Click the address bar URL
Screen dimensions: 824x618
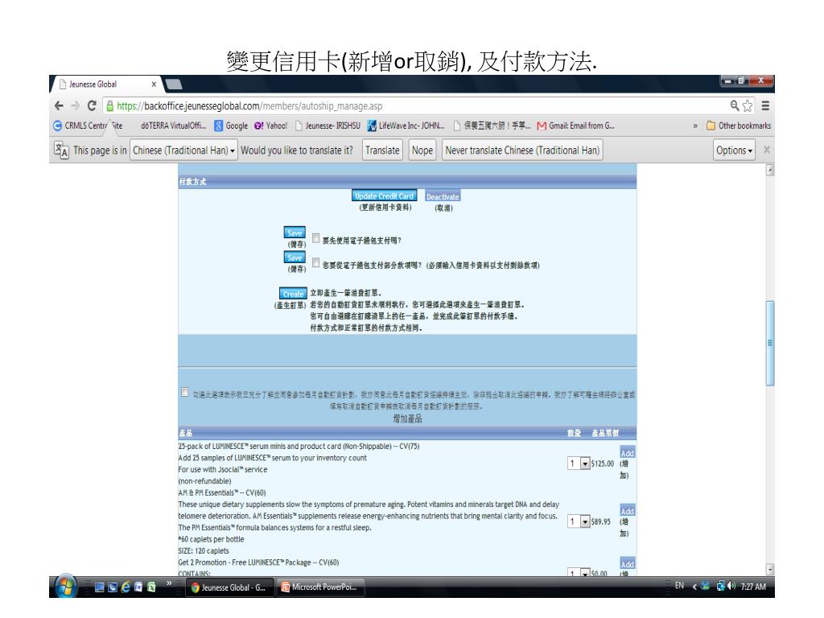249,105
